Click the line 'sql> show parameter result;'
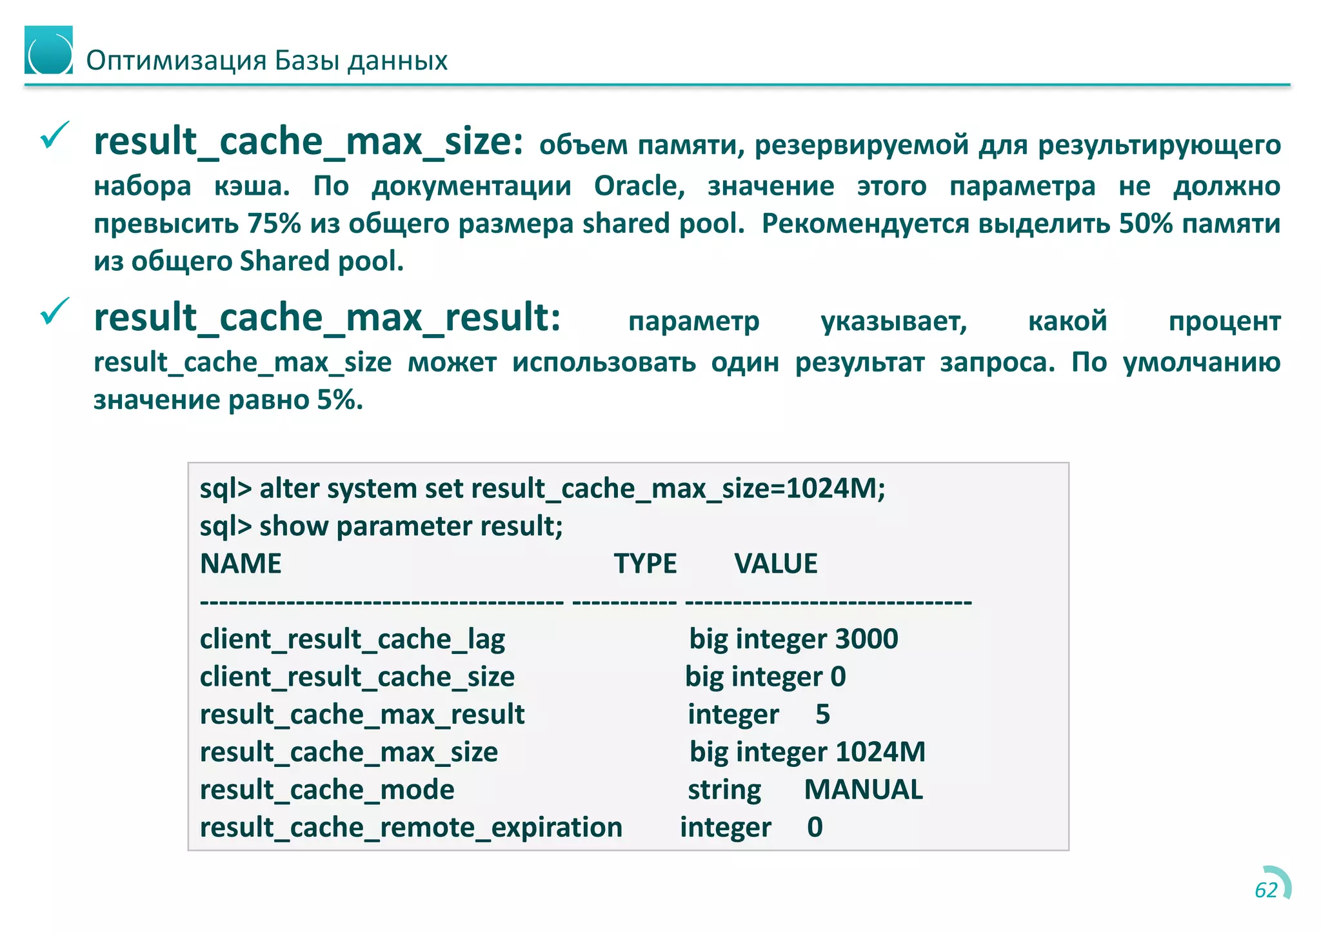This screenshot has height=934, width=1321. pyautogui.click(x=381, y=526)
